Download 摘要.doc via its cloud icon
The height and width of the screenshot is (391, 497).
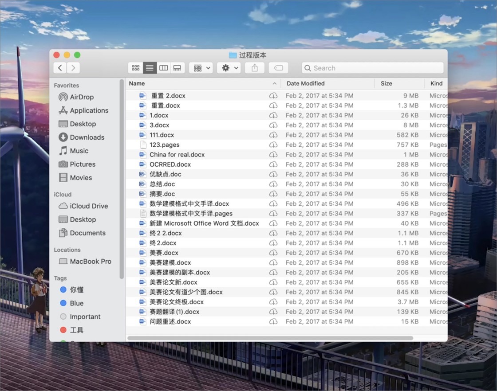coord(273,194)
